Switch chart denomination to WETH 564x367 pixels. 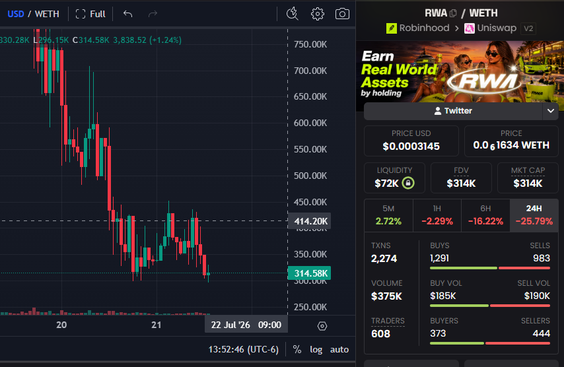[47, 14]
